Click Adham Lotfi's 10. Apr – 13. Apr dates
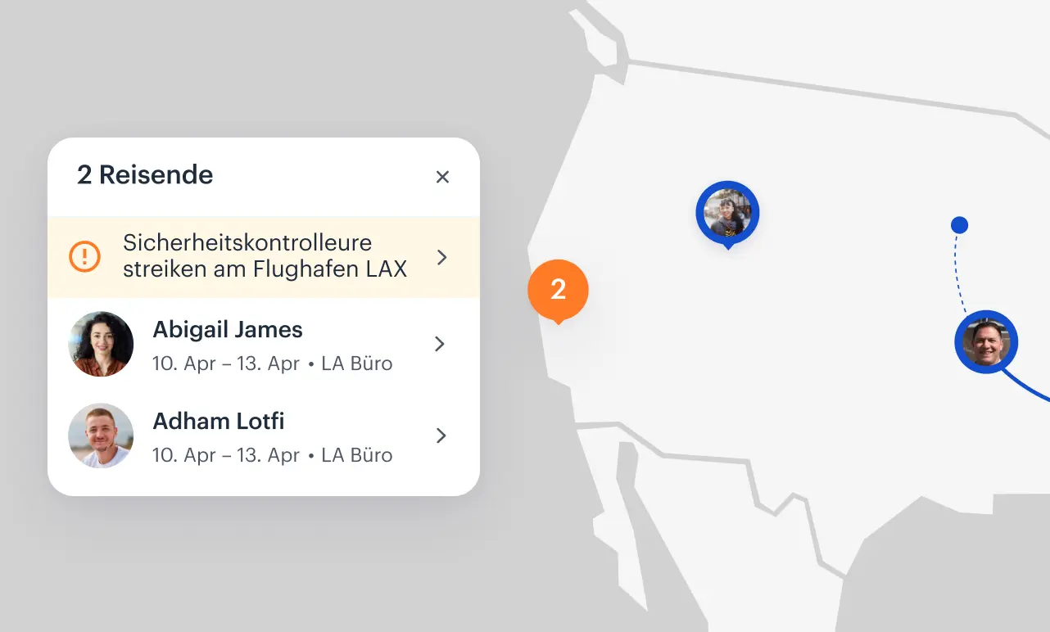 pos(226,455)
